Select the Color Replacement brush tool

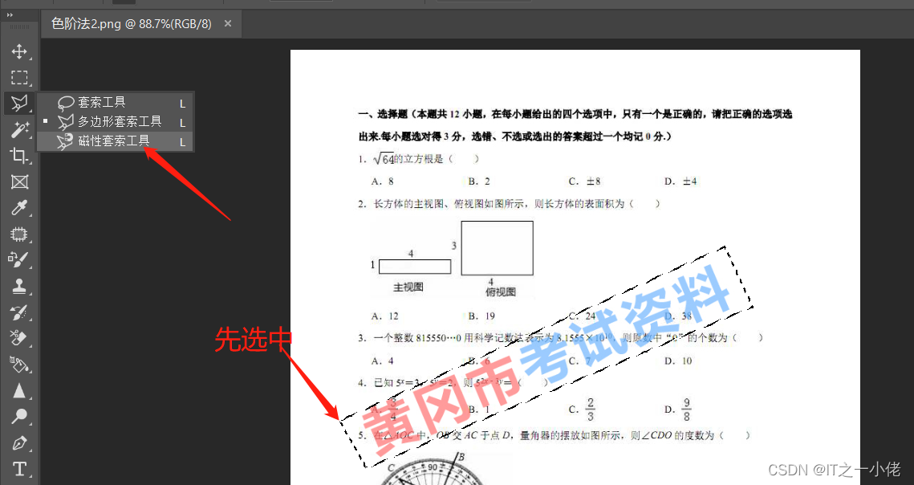(19, 259)
